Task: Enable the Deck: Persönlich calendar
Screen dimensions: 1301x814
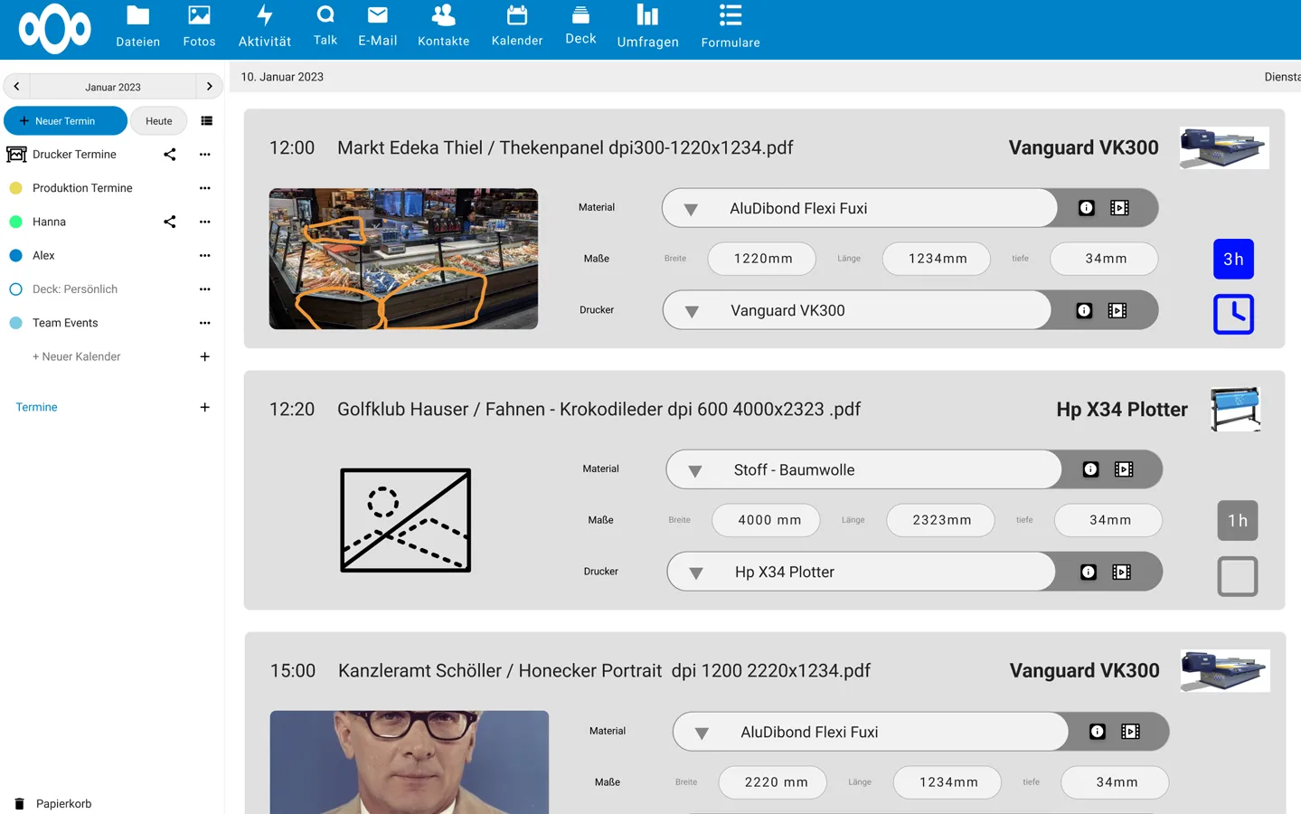Action: click(x=15, y=289)
